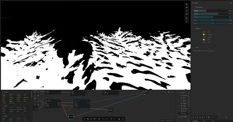Collapse the Modify node category

[3, 116]
